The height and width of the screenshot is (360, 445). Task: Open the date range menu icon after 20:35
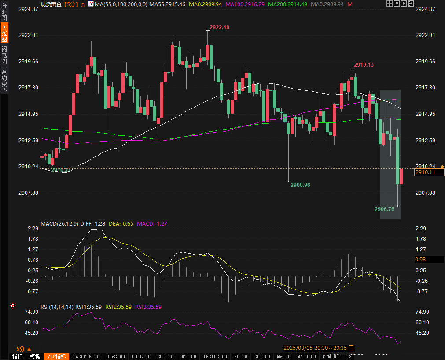pyautogui.click(x=351, y=348)
